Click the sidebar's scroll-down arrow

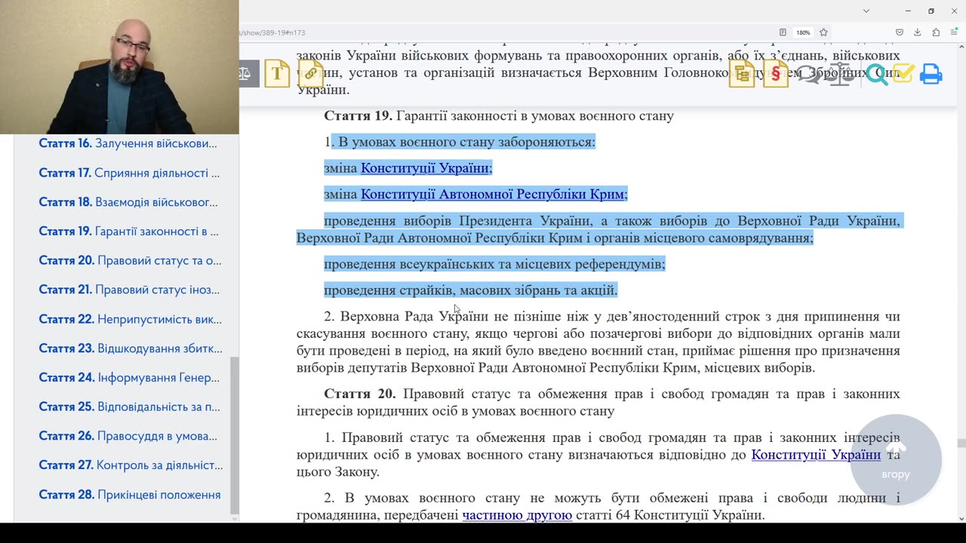pyautogui.click(x=234, y=518)
